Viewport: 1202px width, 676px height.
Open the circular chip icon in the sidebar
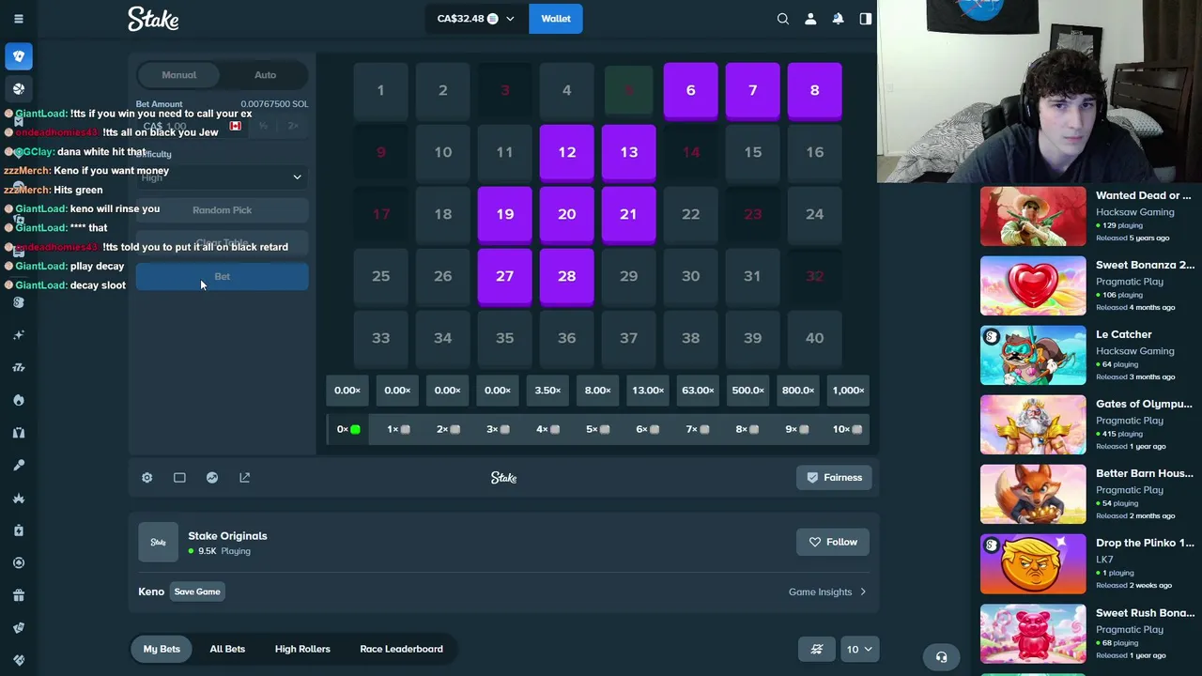(x=19, y=562)
